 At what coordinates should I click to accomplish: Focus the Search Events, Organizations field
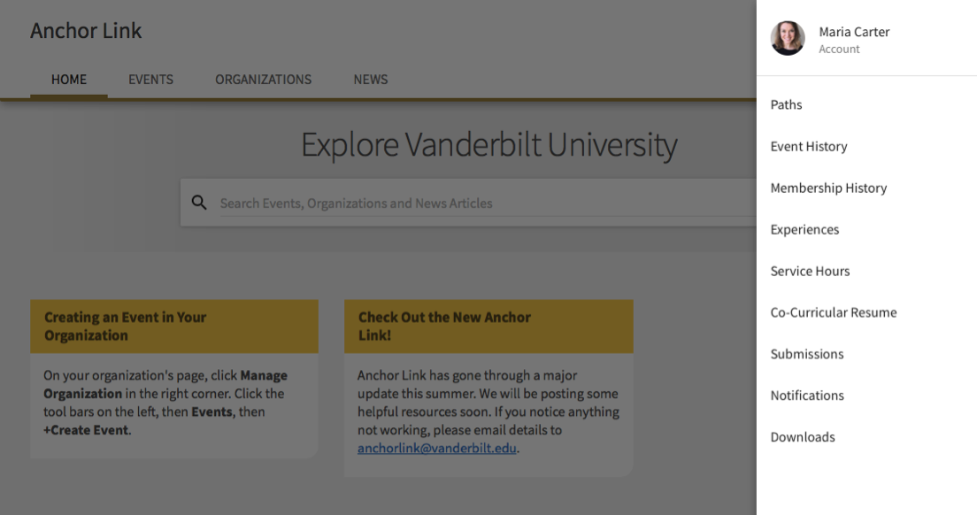point(478,204)
